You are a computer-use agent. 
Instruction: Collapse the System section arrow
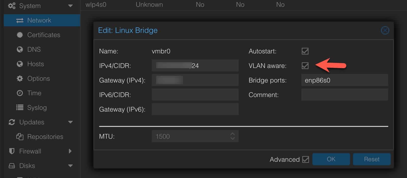[x=70, y=6]
